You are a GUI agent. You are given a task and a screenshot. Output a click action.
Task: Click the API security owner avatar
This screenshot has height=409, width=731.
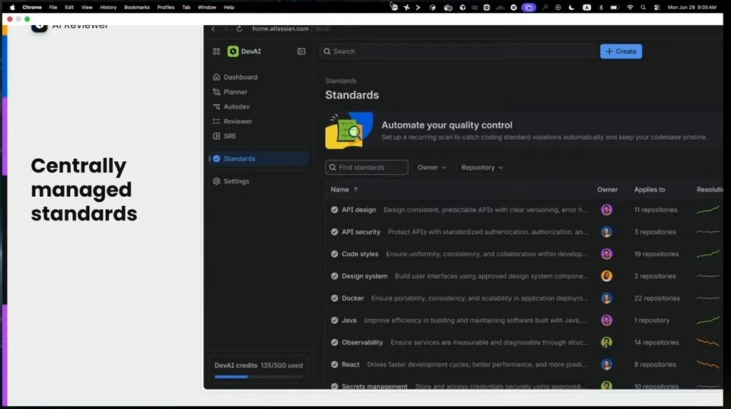[607, 232]
